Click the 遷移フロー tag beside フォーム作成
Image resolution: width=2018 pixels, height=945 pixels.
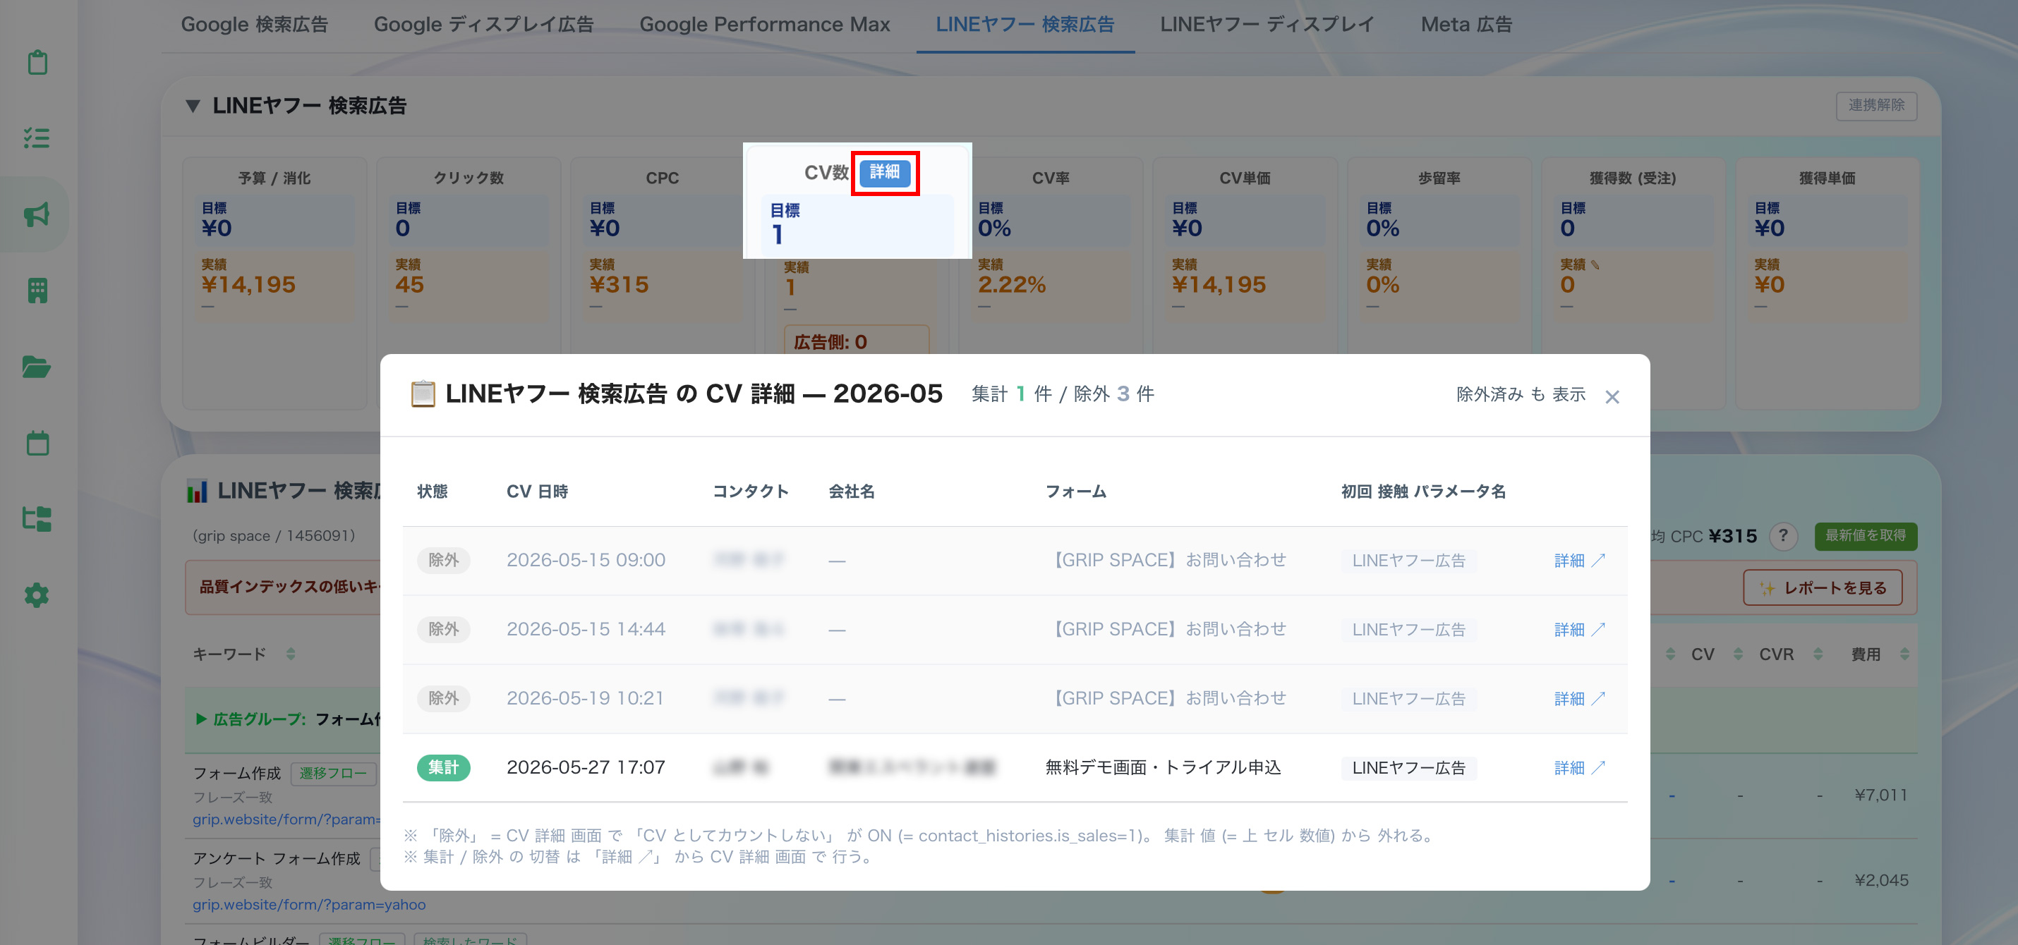[333, 774]
